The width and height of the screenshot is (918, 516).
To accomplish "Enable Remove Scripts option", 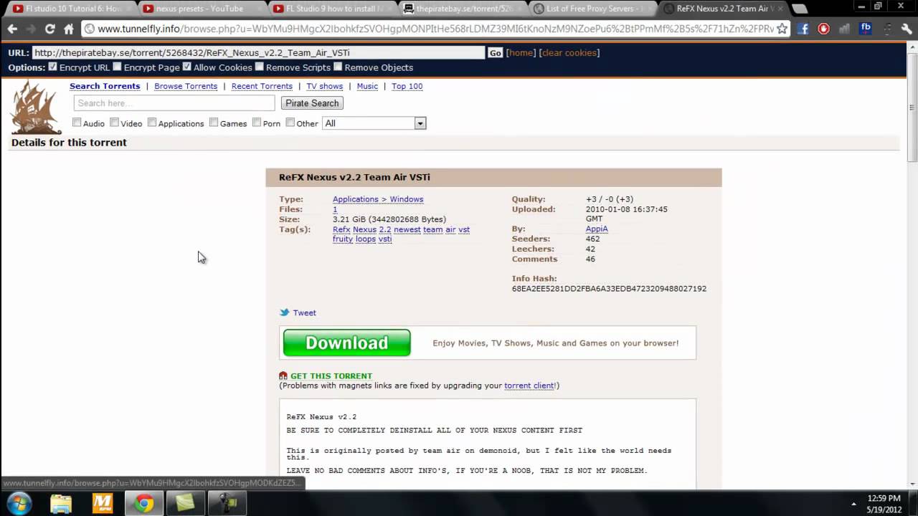I will click(259, 67).
